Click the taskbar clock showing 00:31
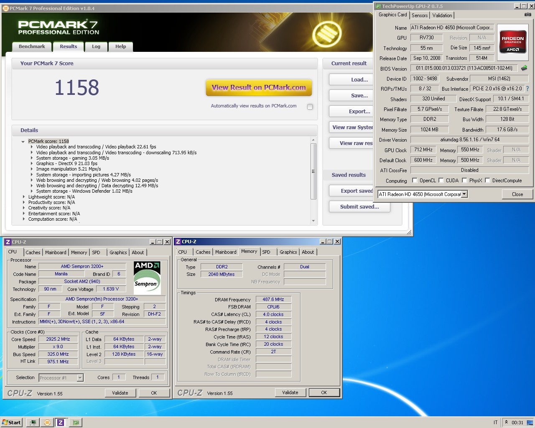Image resolution: width=535 pixels, height=428 pixels. pos(517,423)
